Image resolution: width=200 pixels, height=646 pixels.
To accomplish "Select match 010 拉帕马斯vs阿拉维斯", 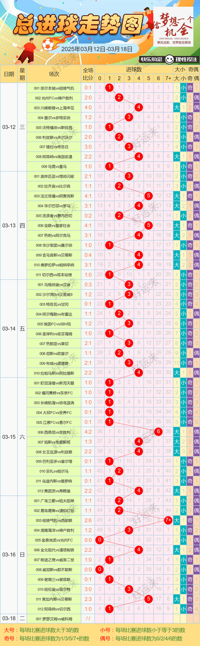I will click(54, 373).
